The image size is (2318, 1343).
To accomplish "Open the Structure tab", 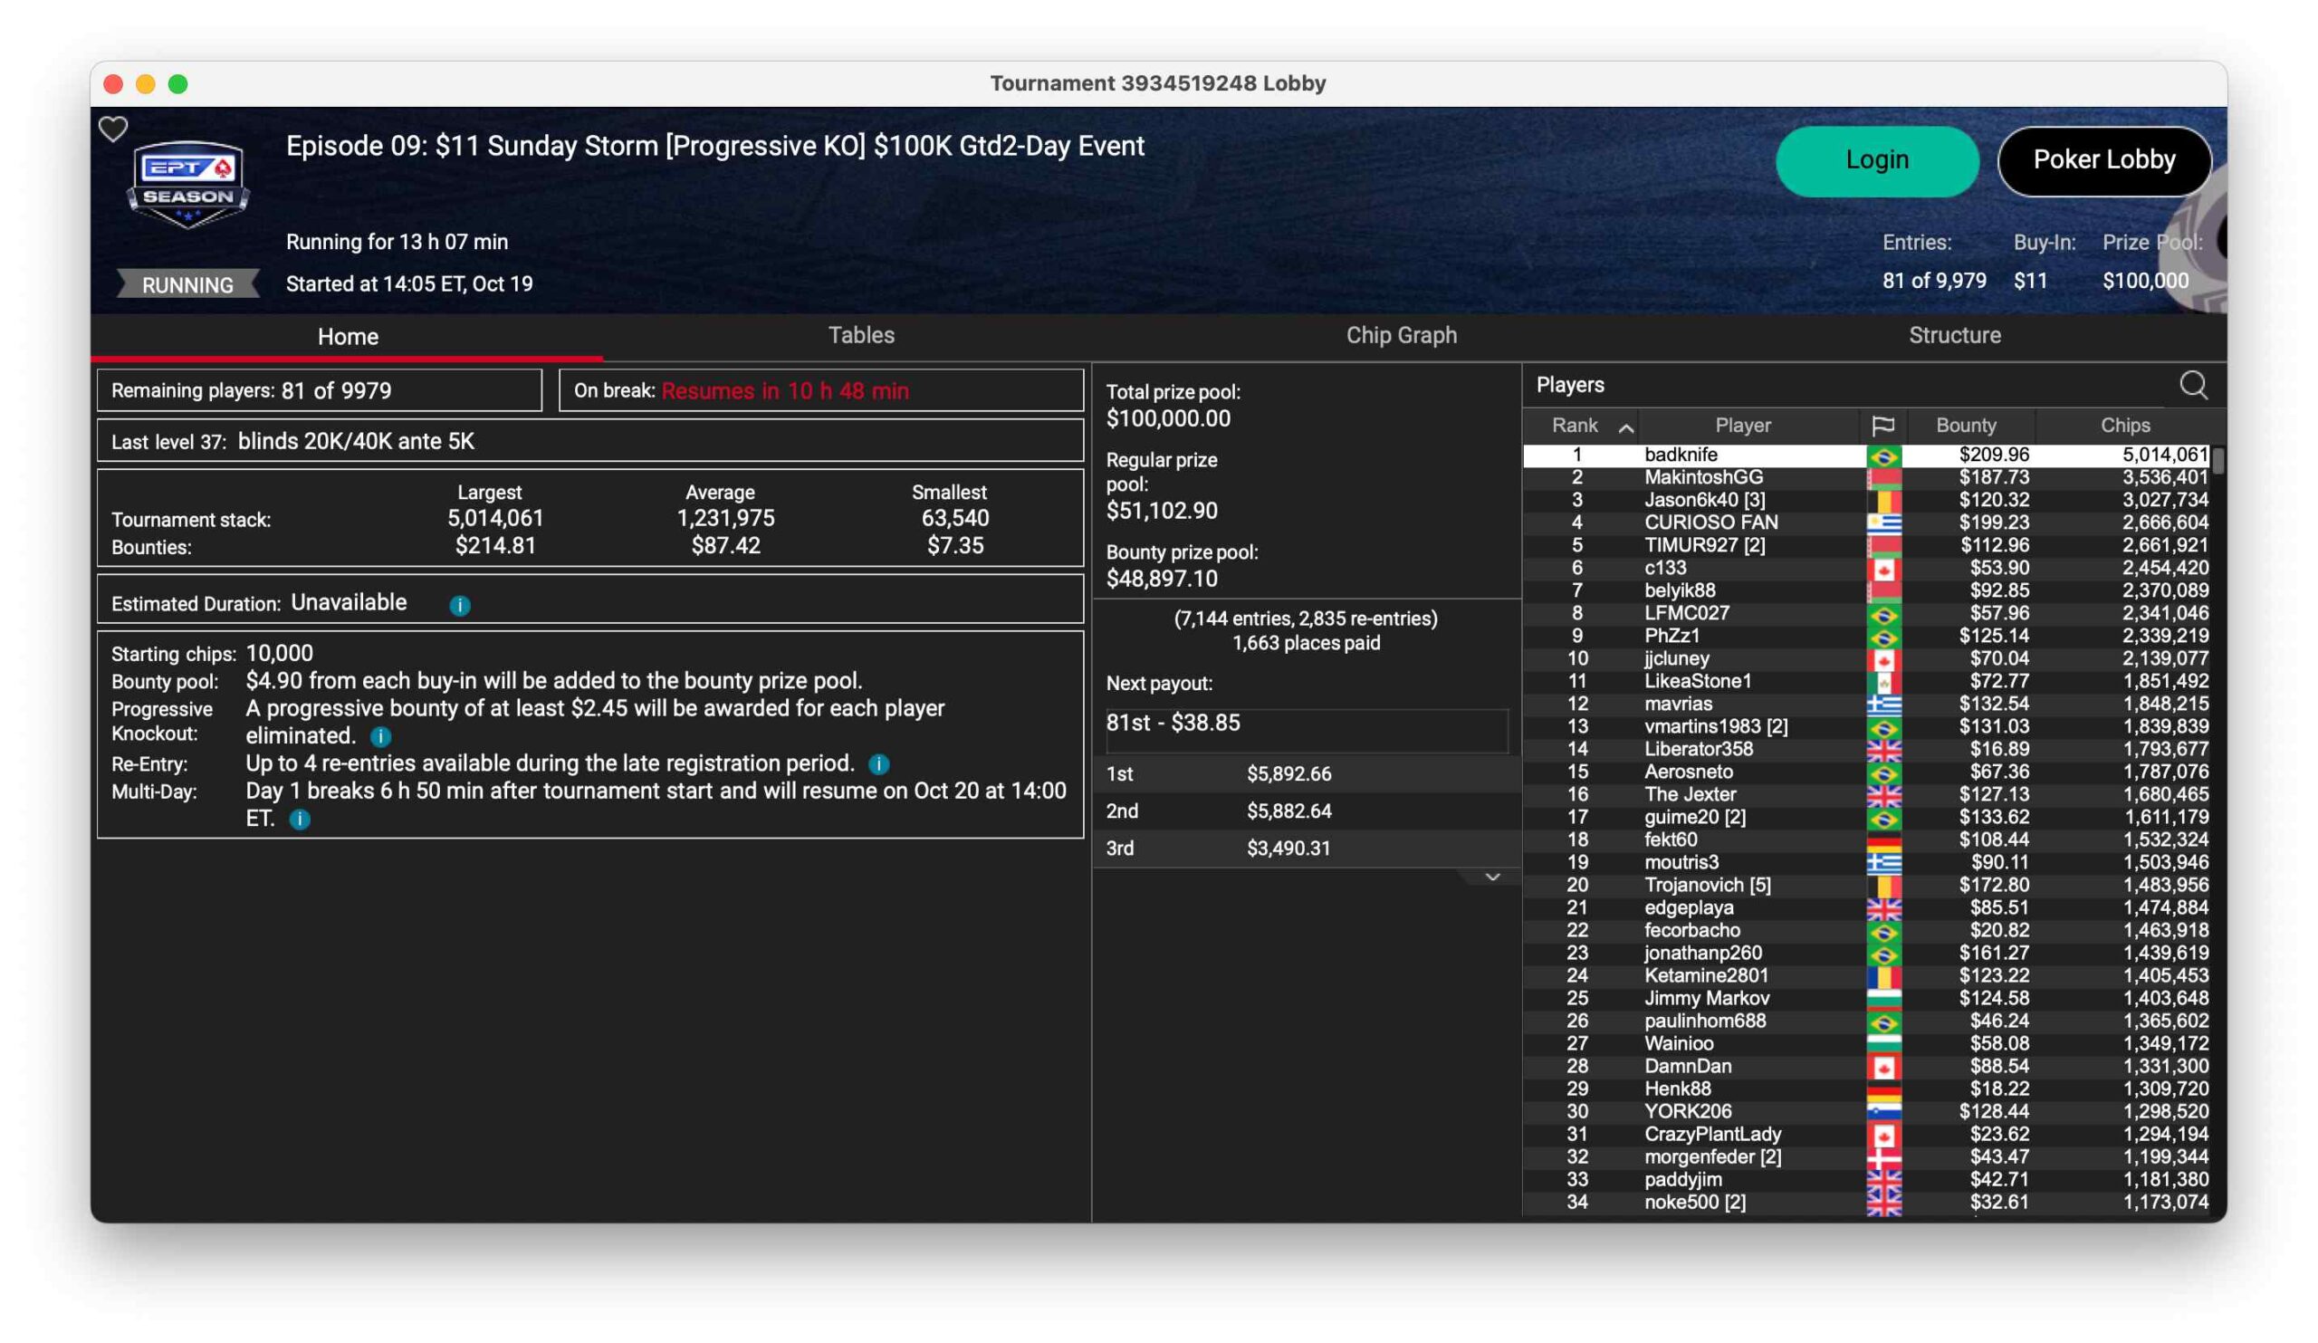I will click(x=1954, y=336).
